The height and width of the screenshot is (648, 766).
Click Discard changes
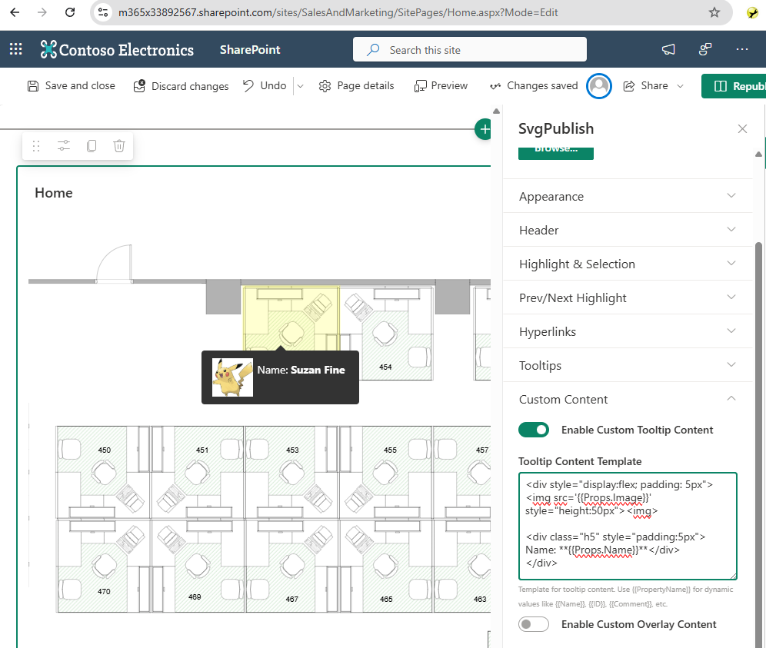point(181,86)
